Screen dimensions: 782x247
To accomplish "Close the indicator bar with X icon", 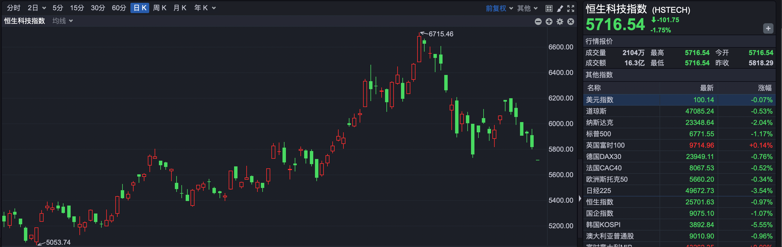I will [x=571, y=22].
